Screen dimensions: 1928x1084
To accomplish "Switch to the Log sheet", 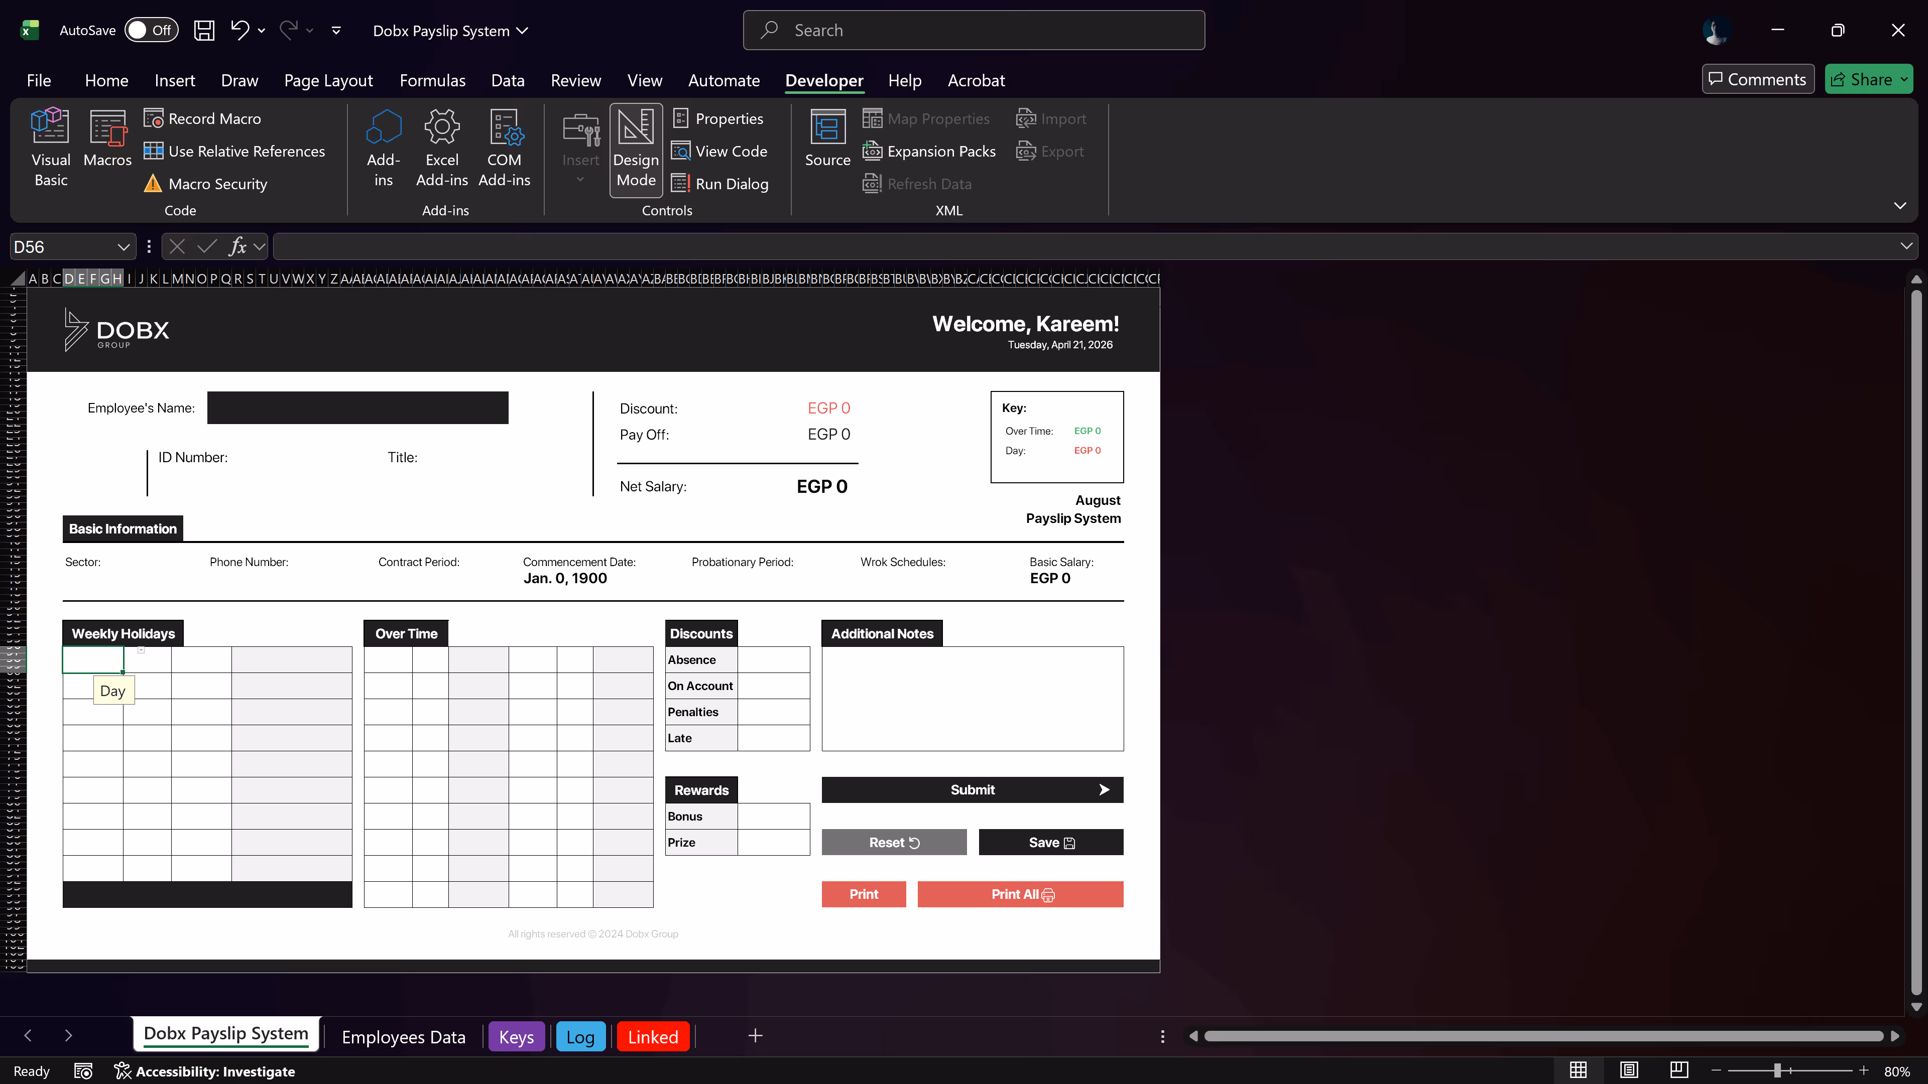I will coord(580,1037).
